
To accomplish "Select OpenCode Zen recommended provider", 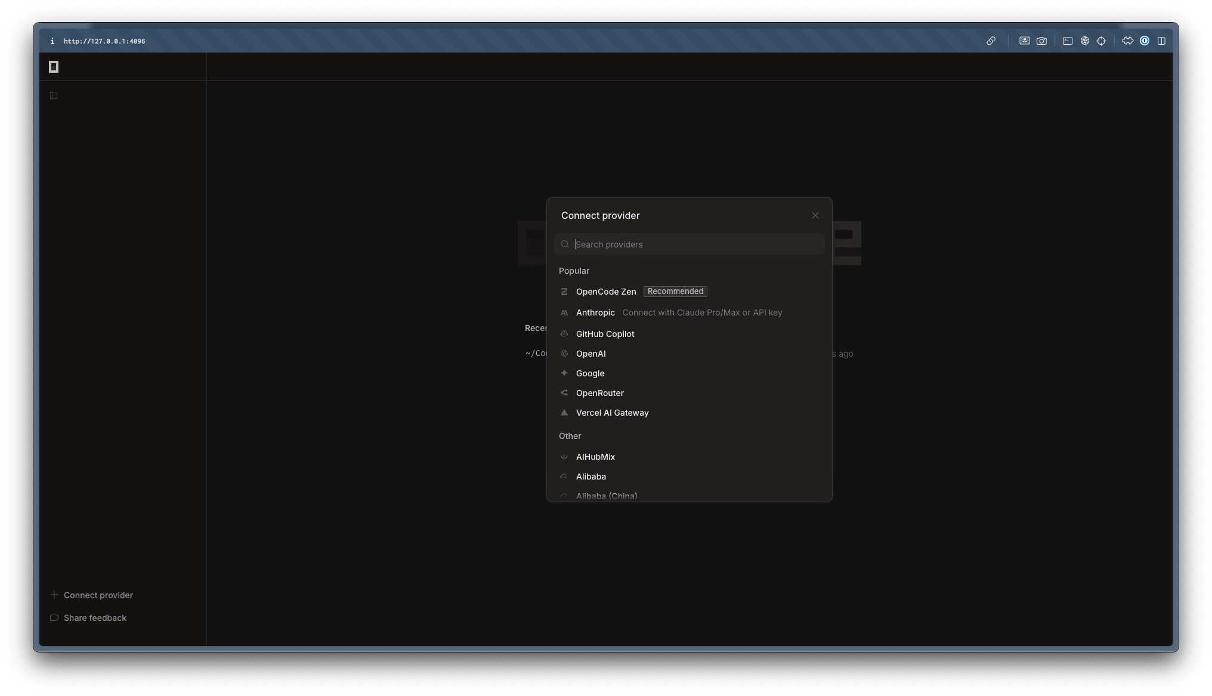I will pyautogui.click(x=606, y=292).
